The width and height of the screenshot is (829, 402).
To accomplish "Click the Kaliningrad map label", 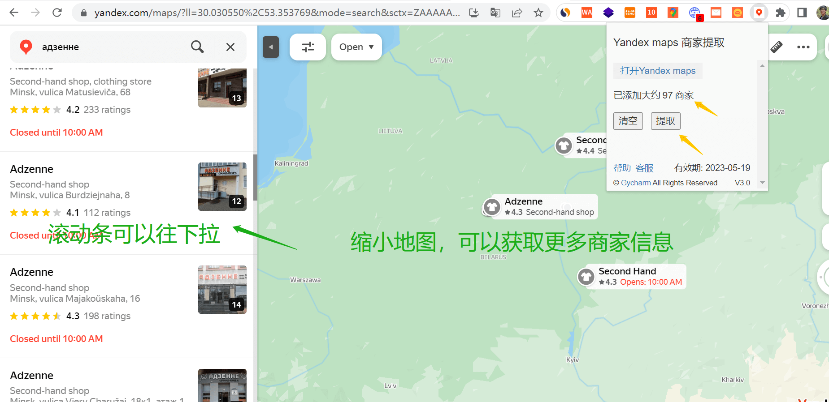I will (x=291, y=163).
